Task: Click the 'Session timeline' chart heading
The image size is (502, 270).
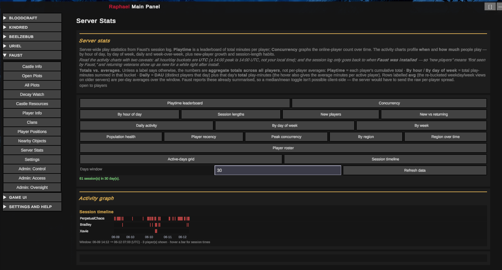Action: click(96, 212)
